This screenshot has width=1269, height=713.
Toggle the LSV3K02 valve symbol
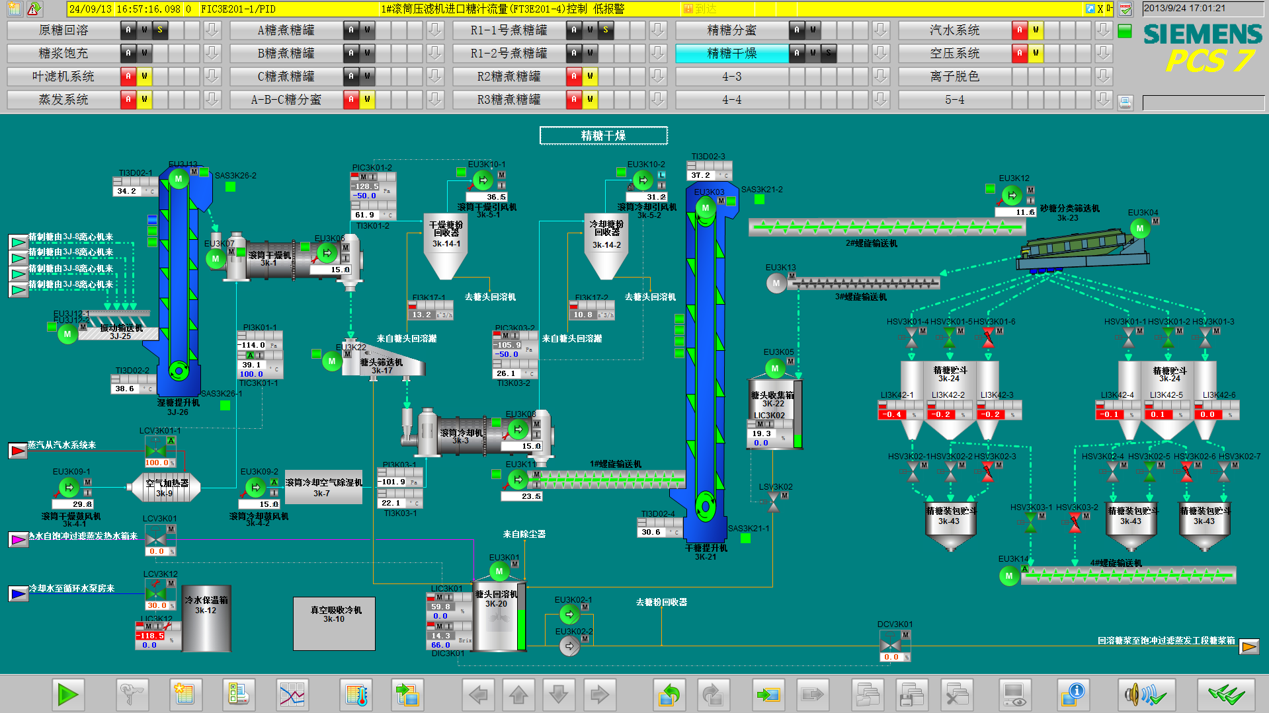click(x=774, y=502)
